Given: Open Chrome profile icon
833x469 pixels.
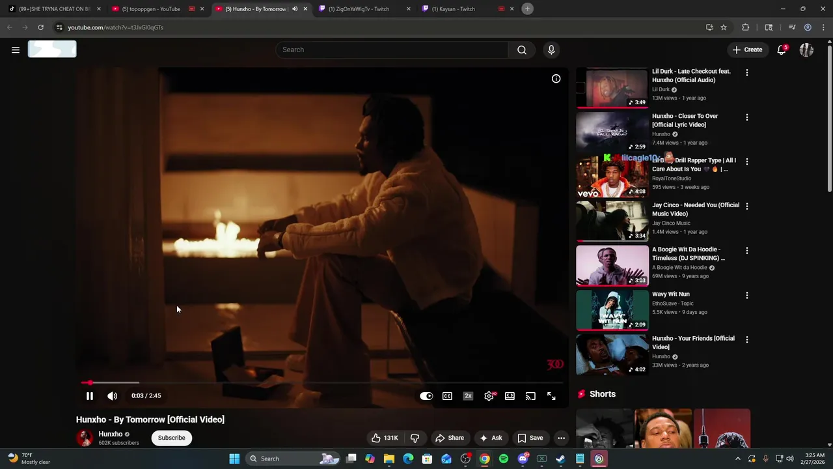Looking at the screenshot, I should (x=808, y=27).
